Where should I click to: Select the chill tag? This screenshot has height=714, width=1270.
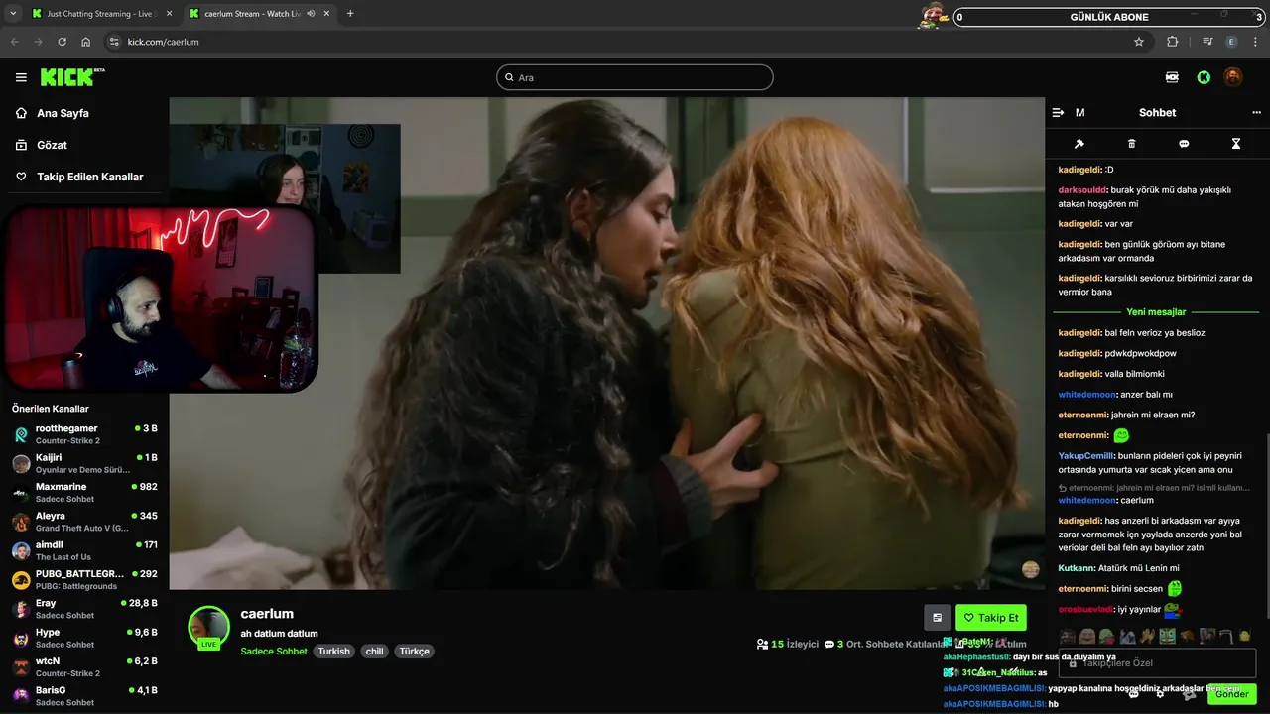pyautogui.click(x=374, y=652)
